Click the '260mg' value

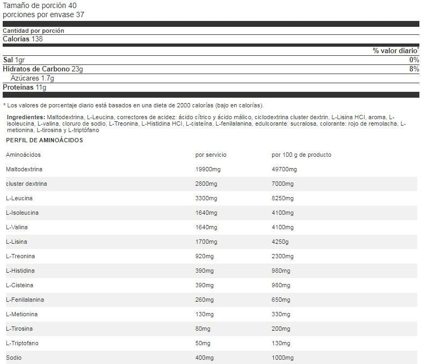pyautogui.click(x=205, y=300)
